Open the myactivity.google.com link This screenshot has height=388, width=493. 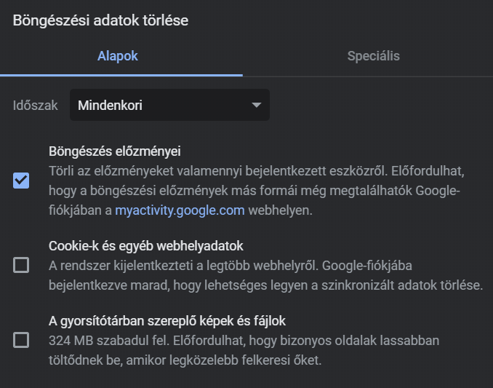tap(180, 210)
